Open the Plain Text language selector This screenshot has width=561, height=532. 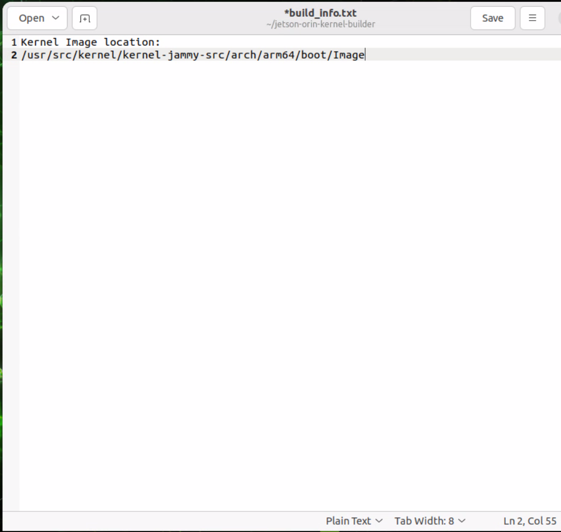tap(354, 521)
